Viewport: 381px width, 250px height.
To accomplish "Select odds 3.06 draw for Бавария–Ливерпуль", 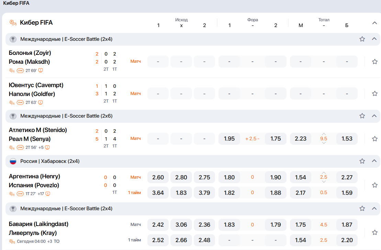I will 181,225.
